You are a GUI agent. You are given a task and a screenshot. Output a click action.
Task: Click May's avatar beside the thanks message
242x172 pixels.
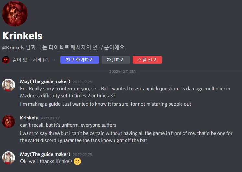[8, 158]
